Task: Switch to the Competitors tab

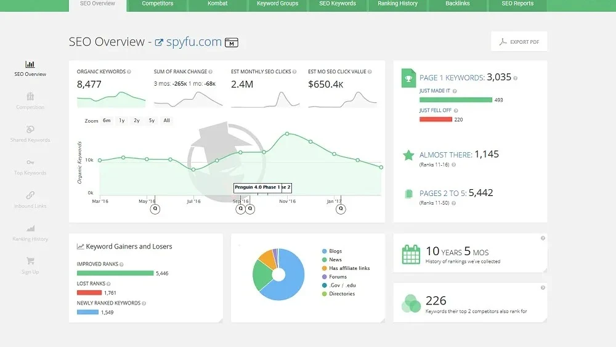Action: click(158, 5)
